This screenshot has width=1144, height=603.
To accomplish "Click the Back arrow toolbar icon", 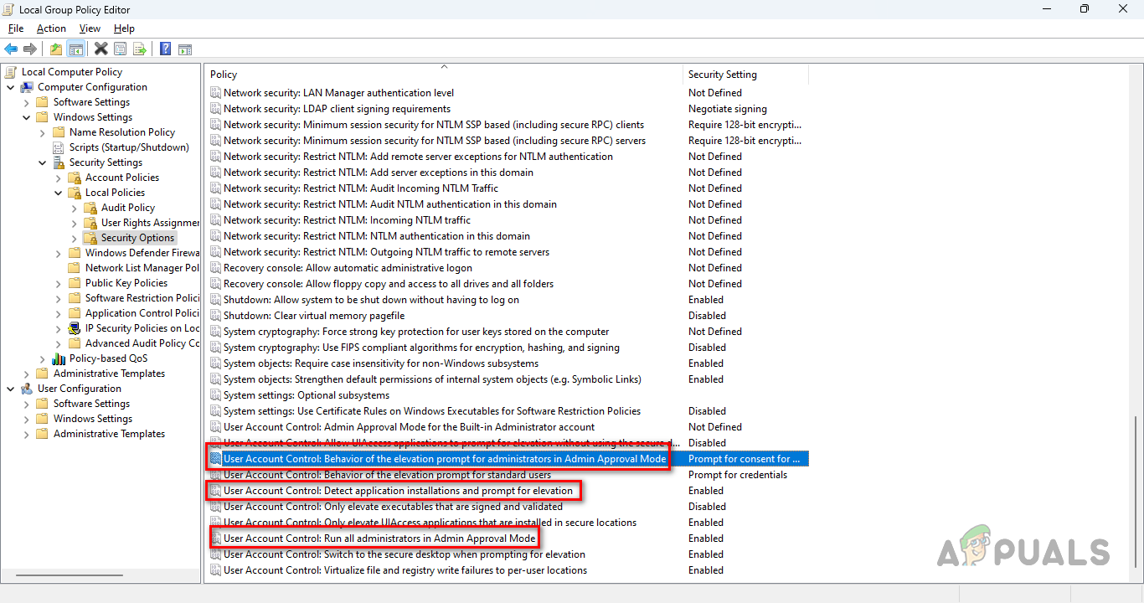I will pos(11,48).
